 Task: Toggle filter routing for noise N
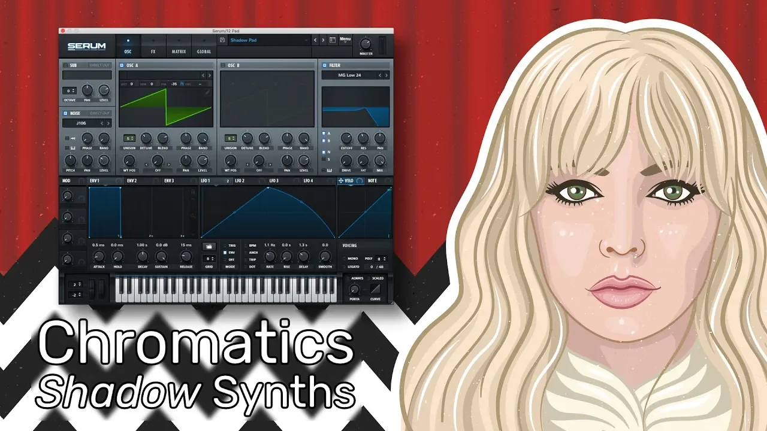tap(324, 152)
